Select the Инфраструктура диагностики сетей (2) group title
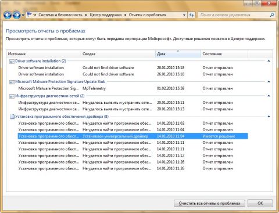 (x=50, y=96)
